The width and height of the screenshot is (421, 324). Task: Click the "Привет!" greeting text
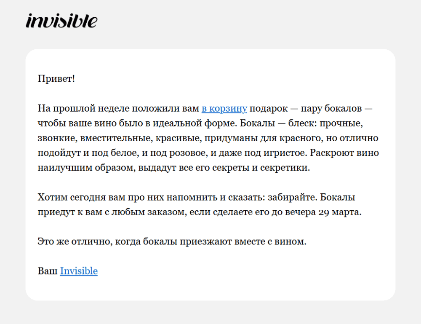point(56,79)
